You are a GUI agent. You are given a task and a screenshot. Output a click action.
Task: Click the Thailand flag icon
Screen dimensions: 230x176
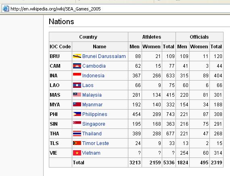(77, 133)
